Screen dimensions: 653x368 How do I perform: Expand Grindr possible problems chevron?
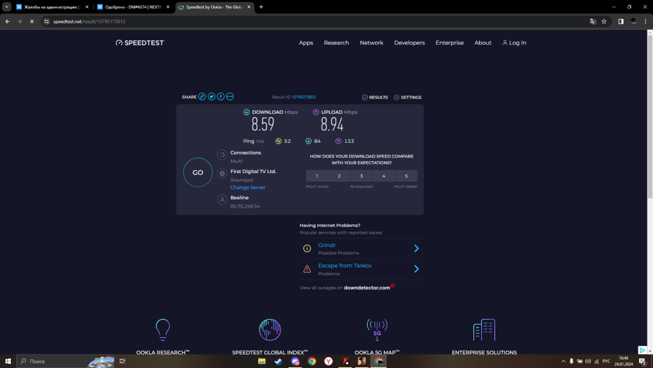click(x=417, y=248)
